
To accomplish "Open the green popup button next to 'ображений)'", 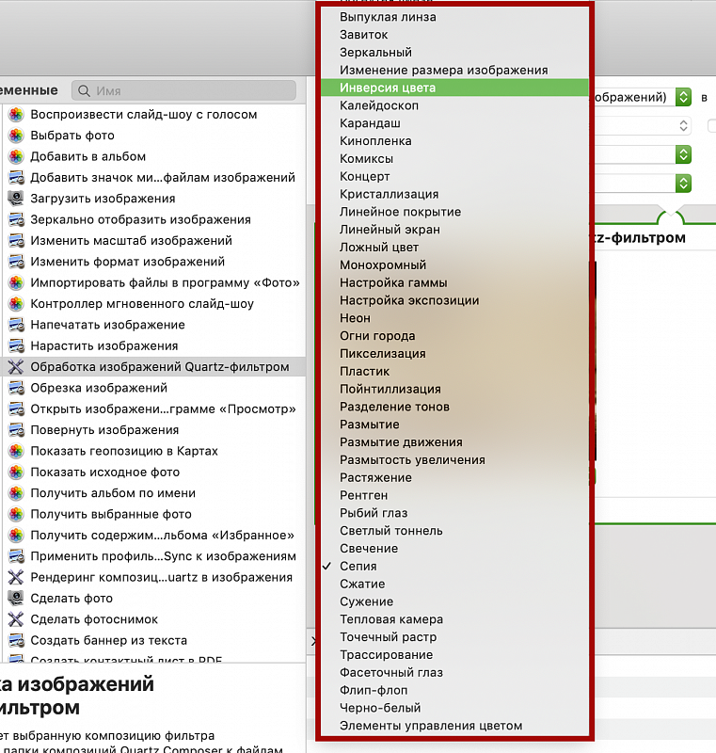I will point(683,97).
